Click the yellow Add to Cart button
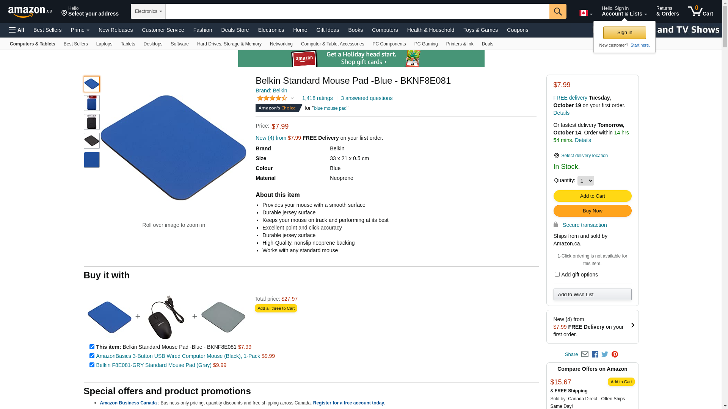728x409 pixels. (592, 196)
